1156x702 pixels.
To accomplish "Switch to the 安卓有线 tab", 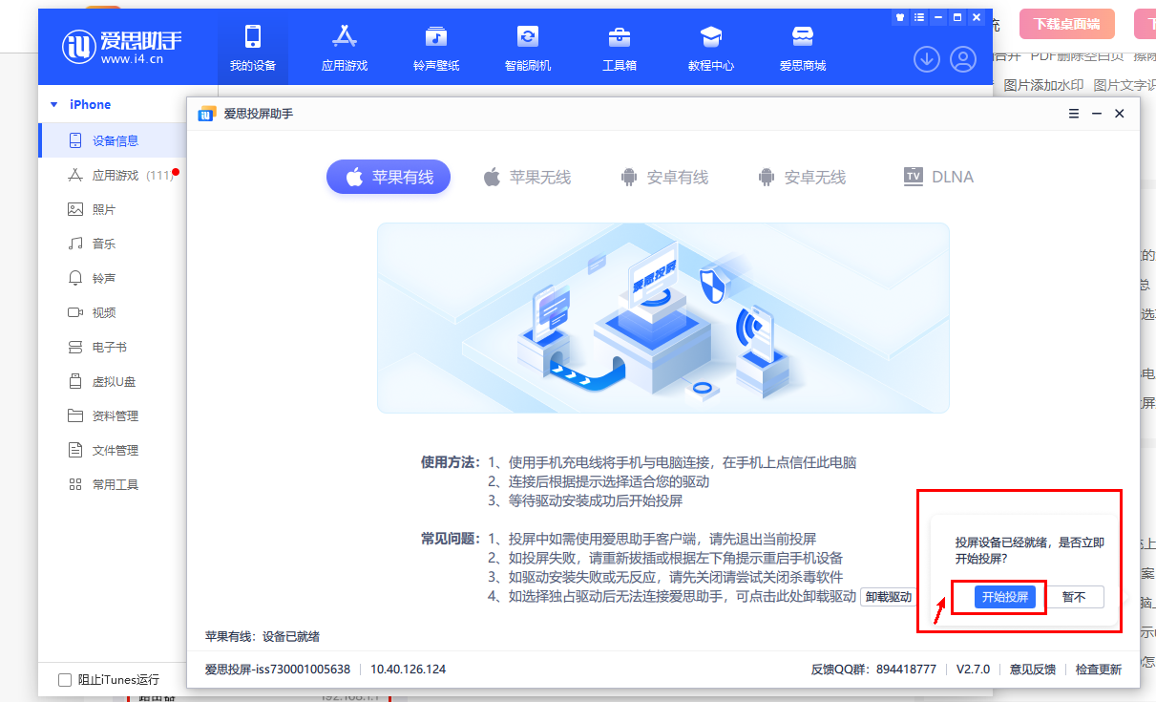I will click(664, 177).
